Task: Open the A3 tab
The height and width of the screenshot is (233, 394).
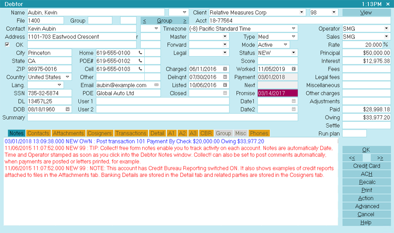Action: [193, 133]
